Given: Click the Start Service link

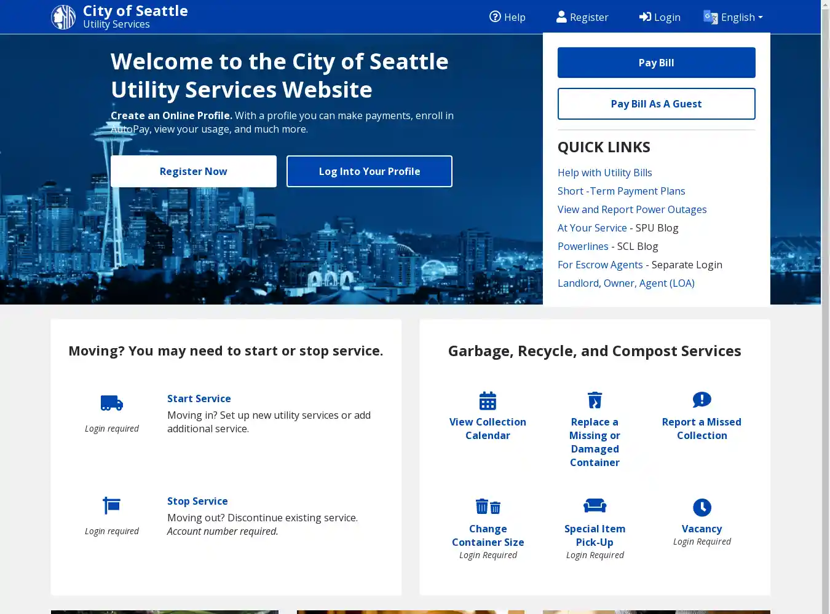Looking at the screenshot, I should pos(199,398).
